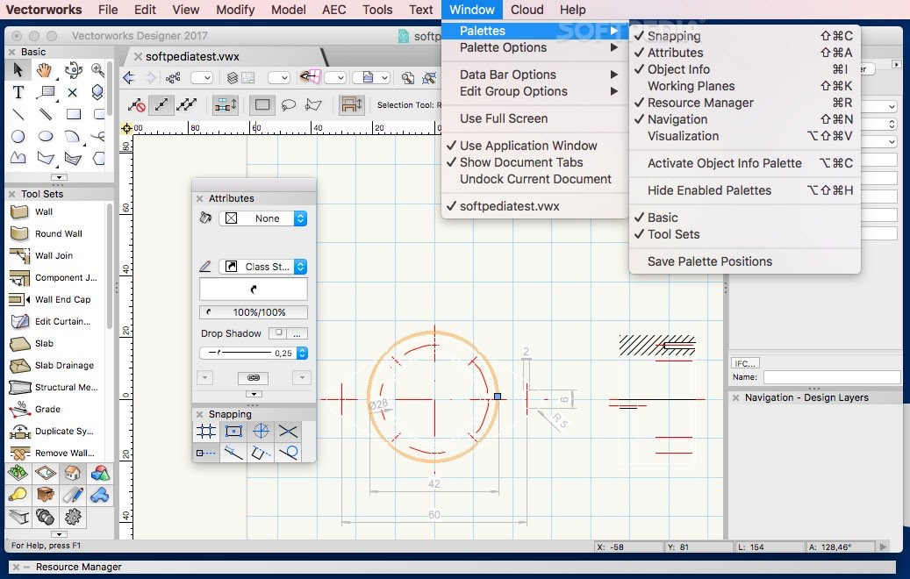Toggle Smart Points snapping
This screenshot has height=579, width=910.
pos(206,453)
